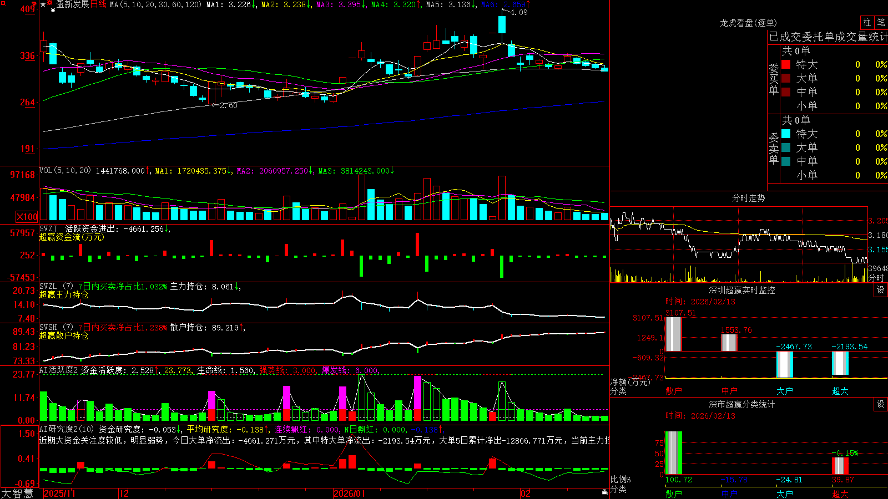This screenshot has height=499, width=888.
Task: Click the 4.09 high price annotation
Action: click(x=519, y=12)
